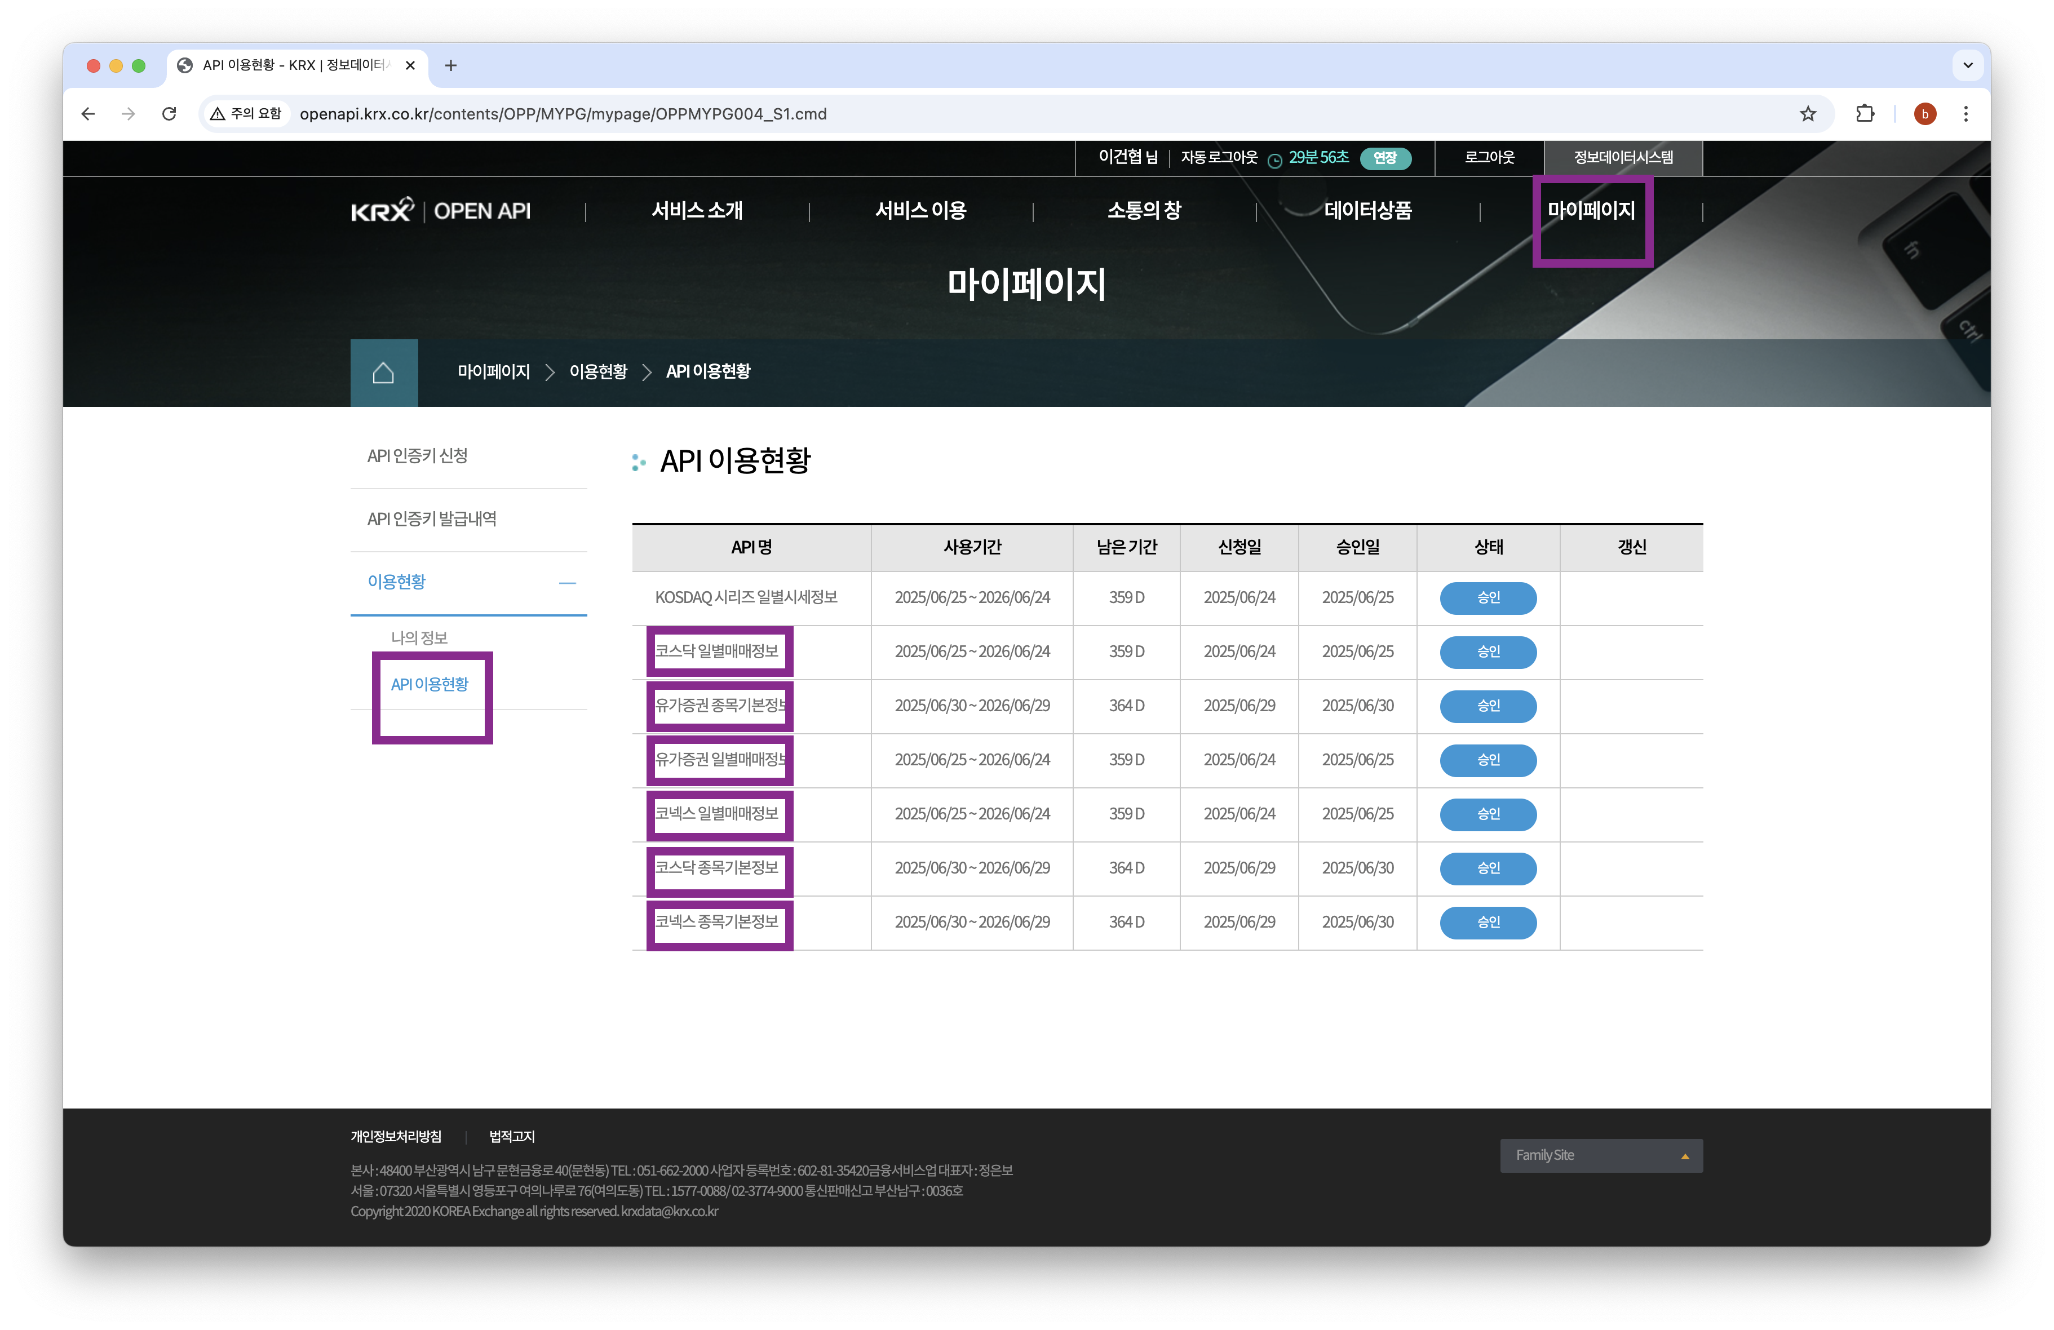This screenshot has height=1330, width=2054.
Task: Open a new browser tab
Action: click(x=450, y=65)
